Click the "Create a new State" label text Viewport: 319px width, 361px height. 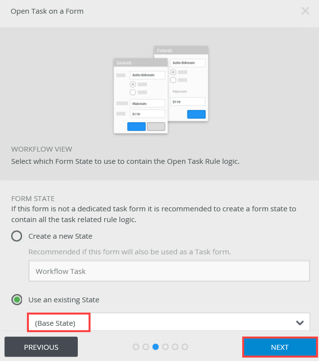click(x=60, y=236)
